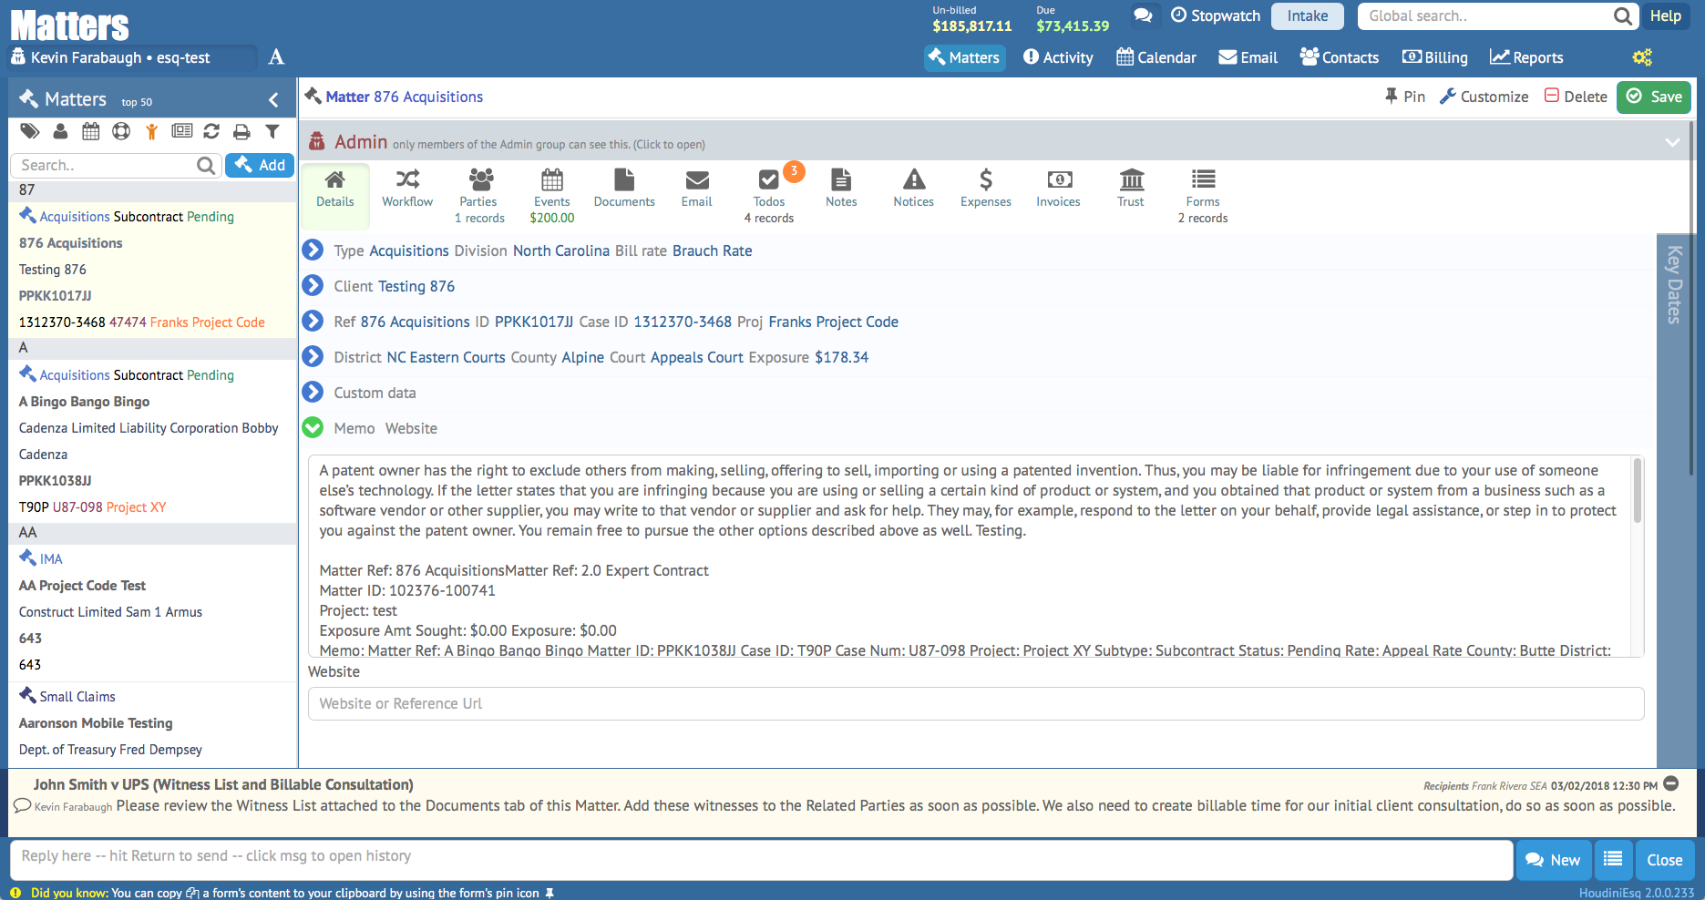Click the tags icon in Matters toolbar
The image size is (1705, 900).
pos(30,131)
